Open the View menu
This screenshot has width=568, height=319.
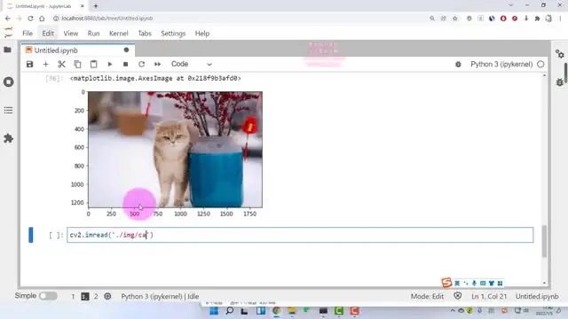pyautogui.click(x=71, y=34)
